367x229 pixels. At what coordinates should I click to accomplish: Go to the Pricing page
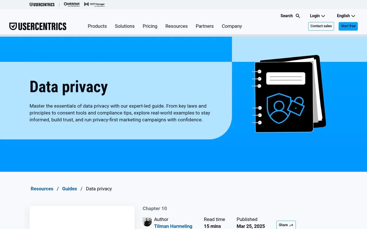[x=150, y=26]
